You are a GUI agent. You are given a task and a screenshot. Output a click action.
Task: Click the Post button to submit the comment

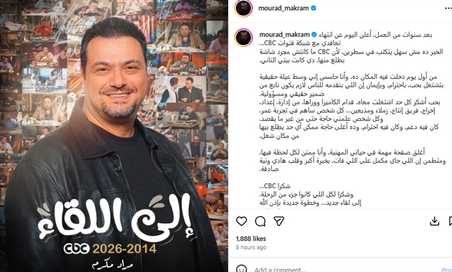[447, 269]
